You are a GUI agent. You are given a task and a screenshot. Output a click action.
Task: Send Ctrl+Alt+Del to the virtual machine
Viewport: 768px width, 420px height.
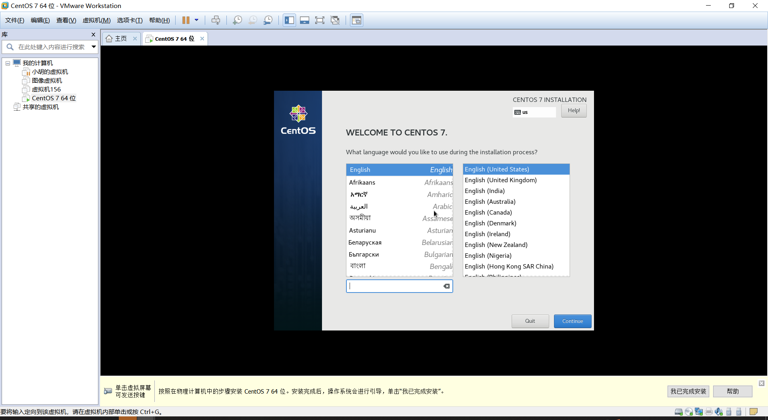216,20
